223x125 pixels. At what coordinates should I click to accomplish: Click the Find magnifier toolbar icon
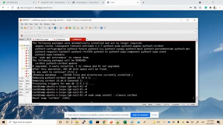click(45, 28)
